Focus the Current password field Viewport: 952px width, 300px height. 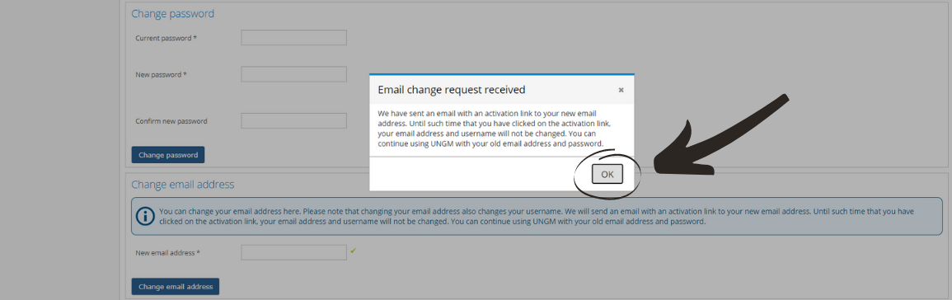pyautogui.click(x=294, y=38)
